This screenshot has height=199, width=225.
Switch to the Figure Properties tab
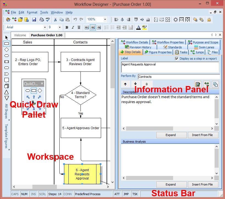pyautogui.click(x=159, y=52)
